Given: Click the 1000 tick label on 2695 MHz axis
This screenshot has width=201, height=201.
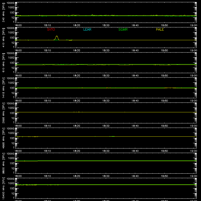Looking at the screenshot, I should pos(11,108).
